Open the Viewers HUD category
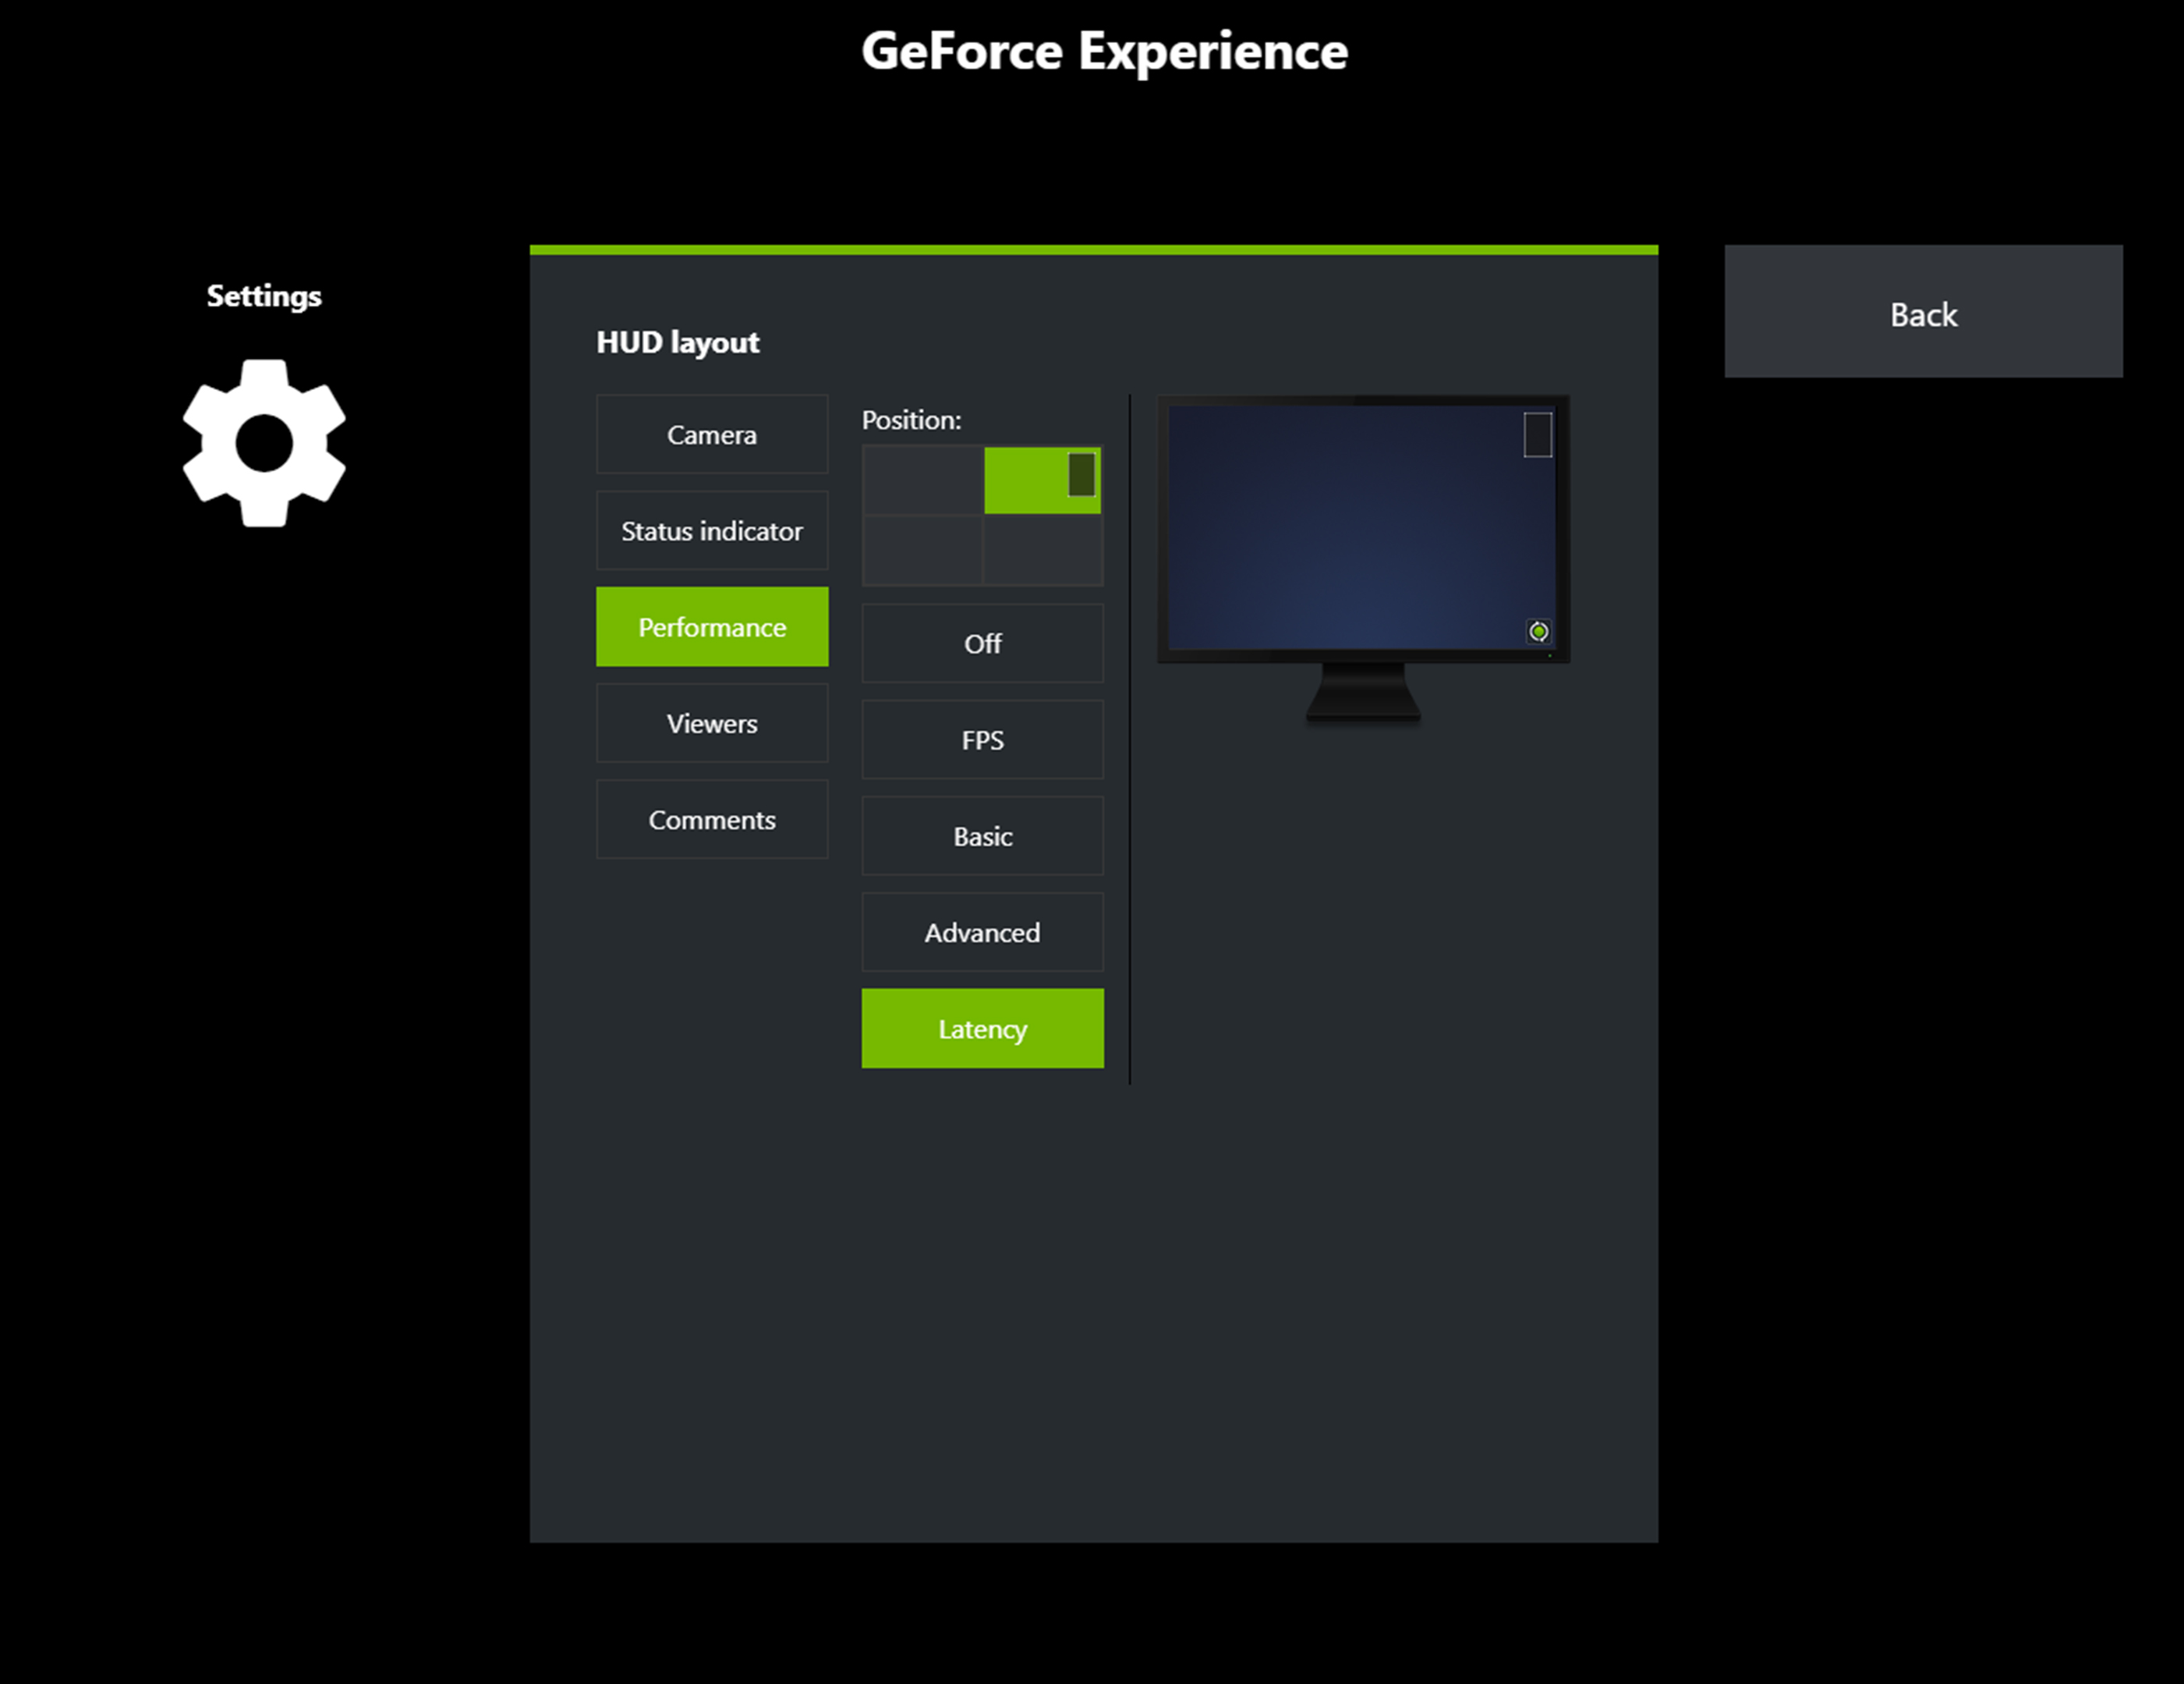This screenshot has height=1684, width=2184. tap(711, 722)
